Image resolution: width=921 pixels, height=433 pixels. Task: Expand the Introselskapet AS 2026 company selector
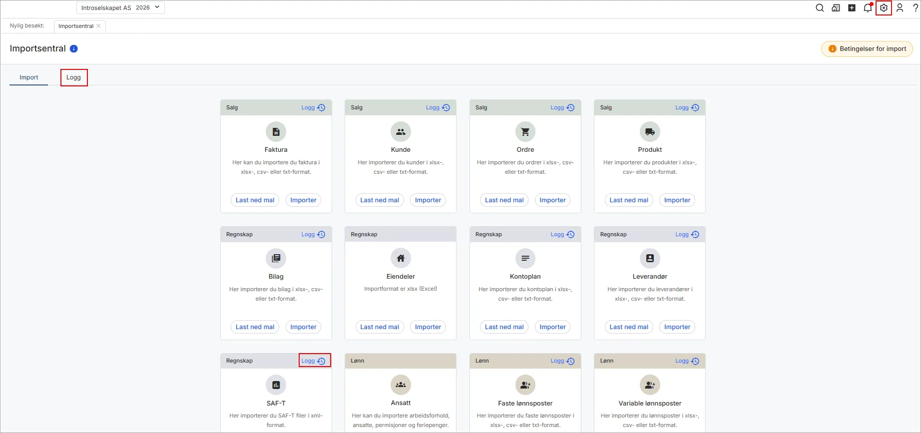[120, 7]
